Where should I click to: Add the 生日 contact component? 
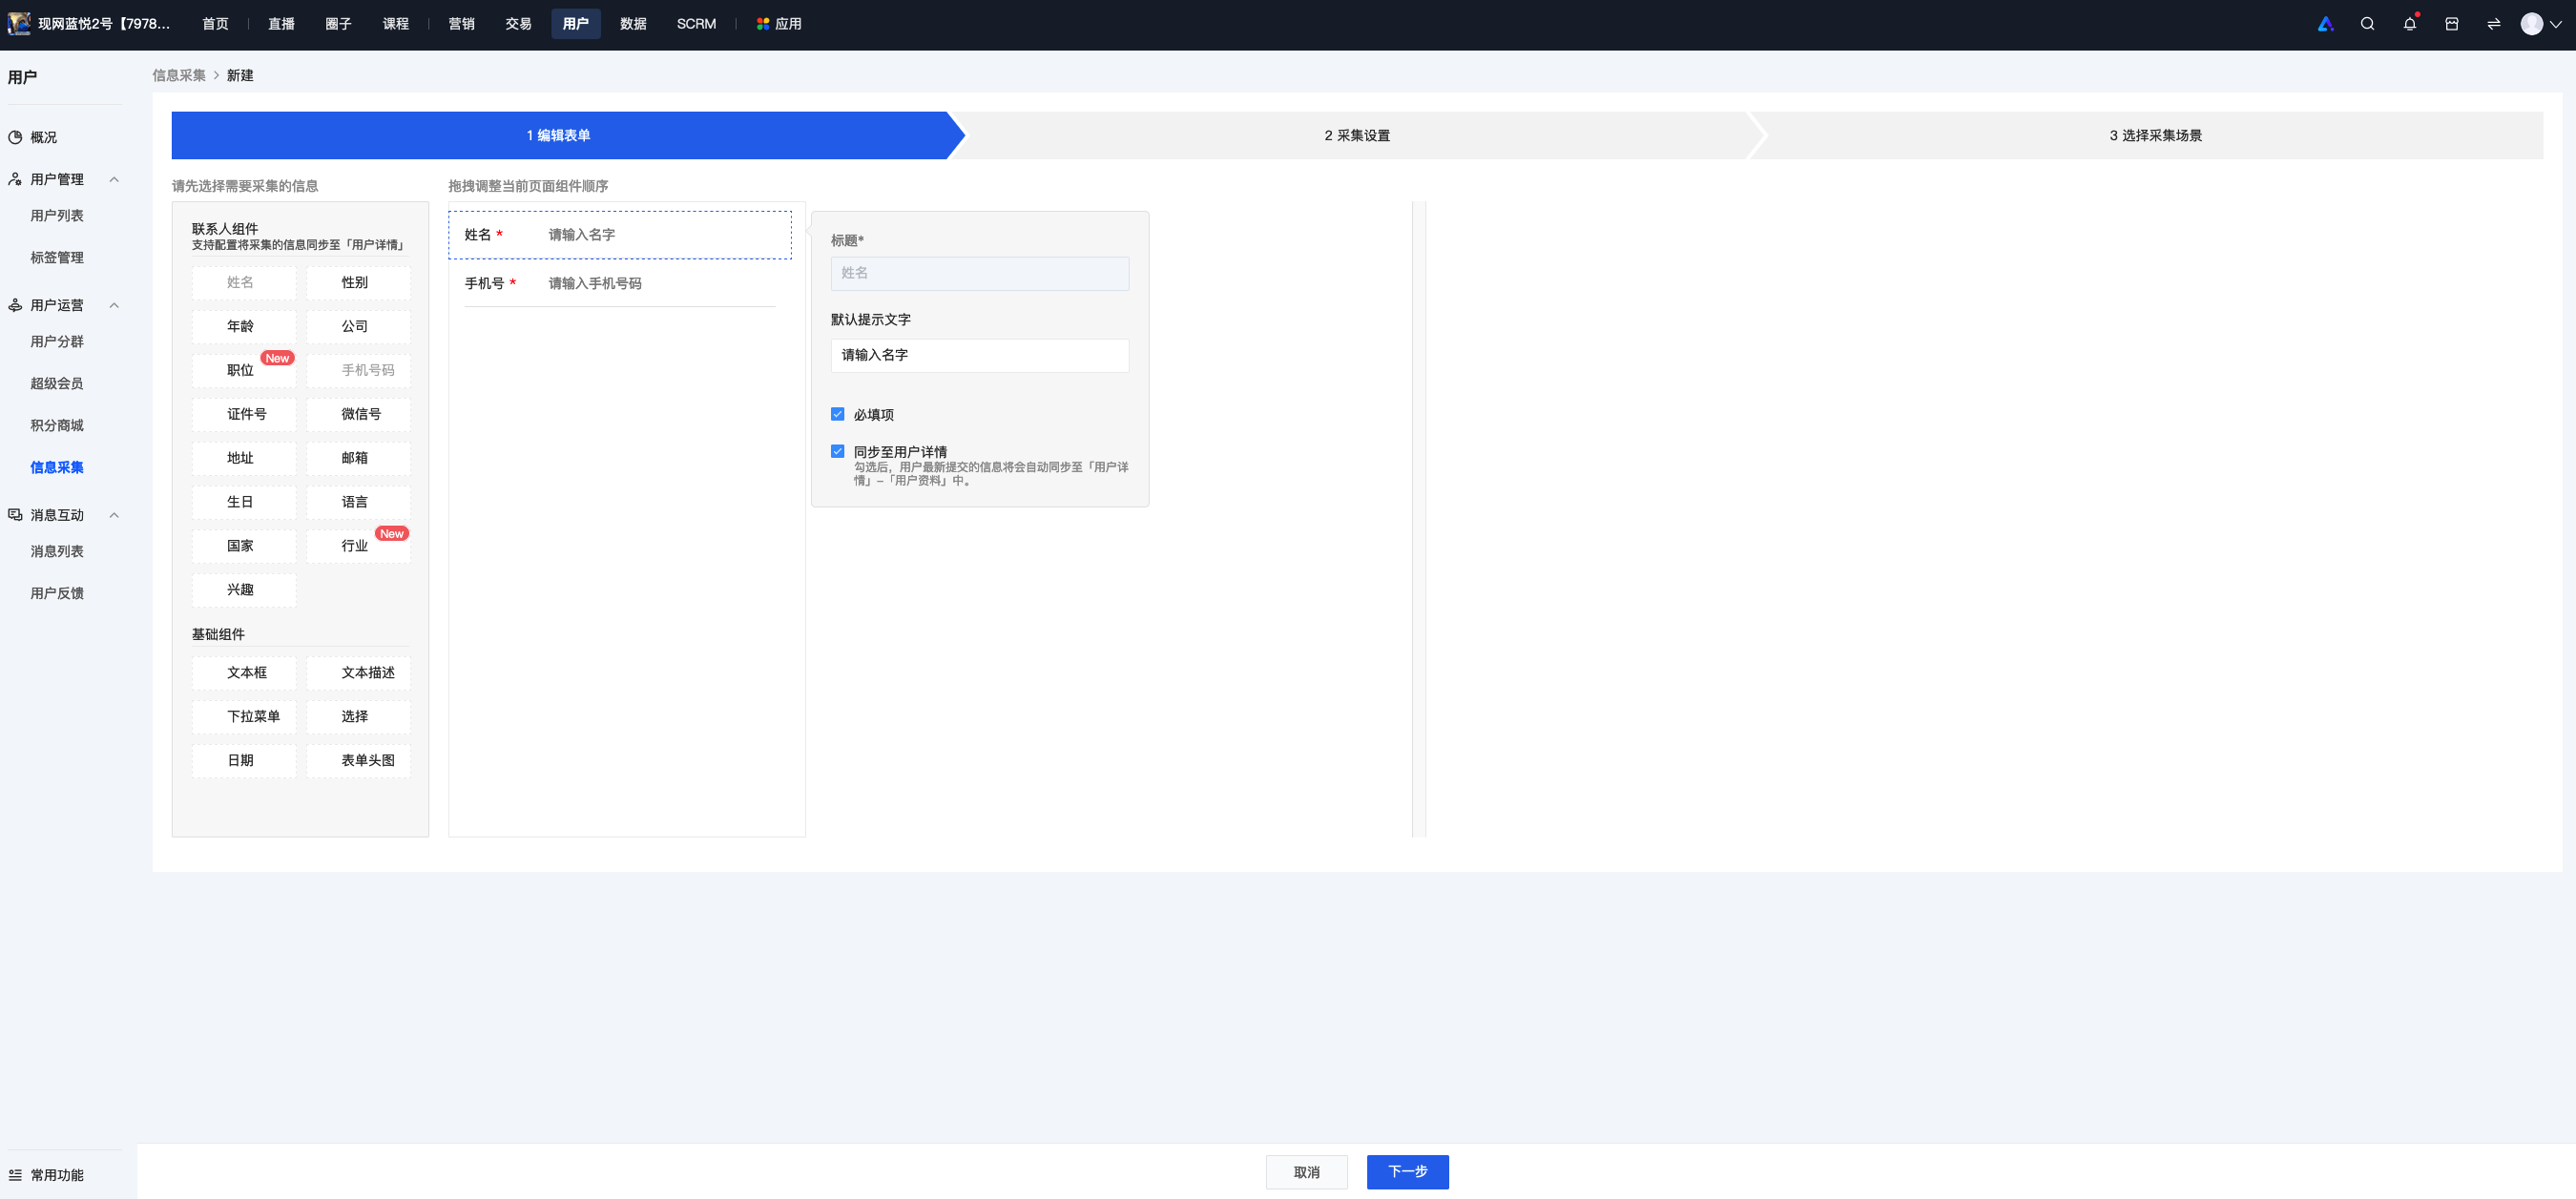pyautogui.click(x=244, y=502)
